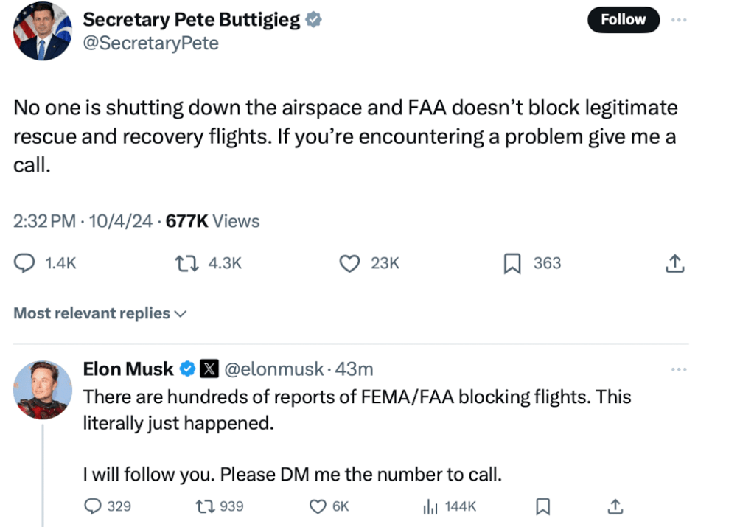This screenshot has height=527, width=754.
Task: Bookmark Elon Musk's reply
Action: [x=543, y=506]
